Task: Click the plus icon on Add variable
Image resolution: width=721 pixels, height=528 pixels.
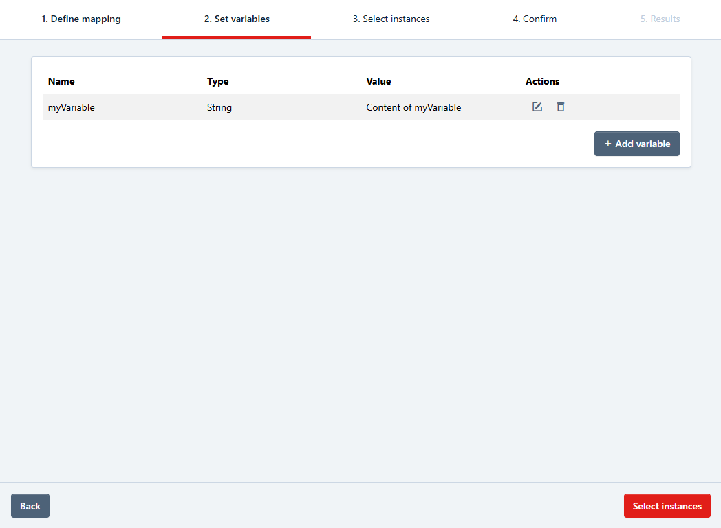Action: coord(607,144)
